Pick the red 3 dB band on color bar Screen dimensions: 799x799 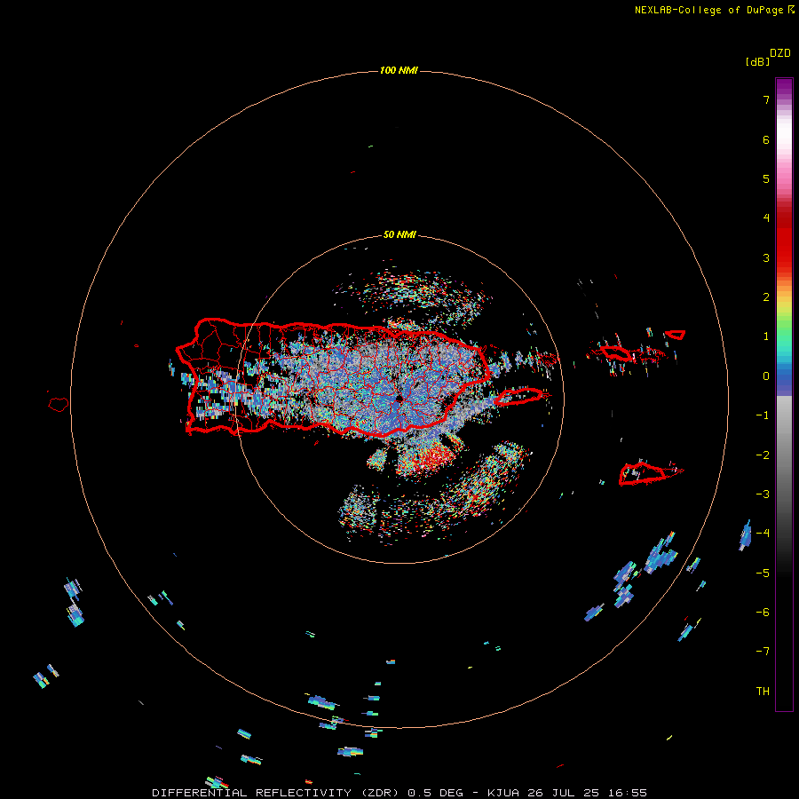tap(784, 257)
